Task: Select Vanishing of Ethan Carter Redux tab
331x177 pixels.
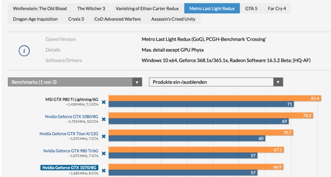Action: (x=147, y=8)
